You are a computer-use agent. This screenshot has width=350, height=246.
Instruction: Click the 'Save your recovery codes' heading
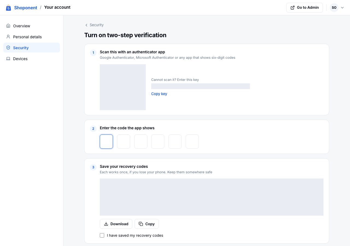click(x=124, y=166)
